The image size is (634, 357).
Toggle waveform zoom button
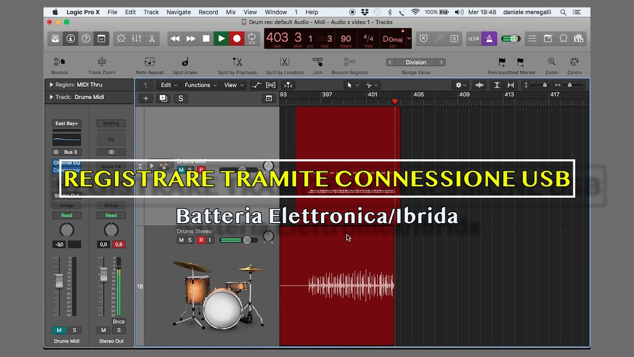tap(479, 85)
